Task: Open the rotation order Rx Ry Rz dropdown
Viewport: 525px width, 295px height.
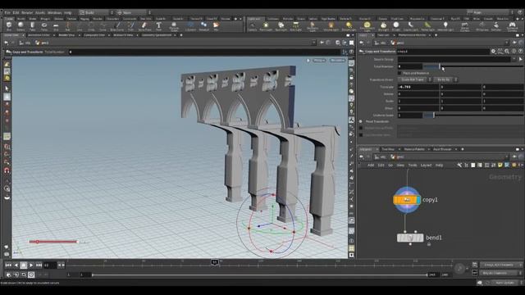Action: pyautogui.click(x=445, y=79)
